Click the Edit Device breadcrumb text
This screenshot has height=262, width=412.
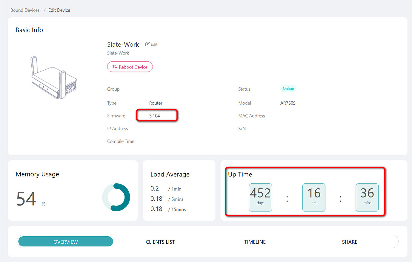click(x=59, y=10)
